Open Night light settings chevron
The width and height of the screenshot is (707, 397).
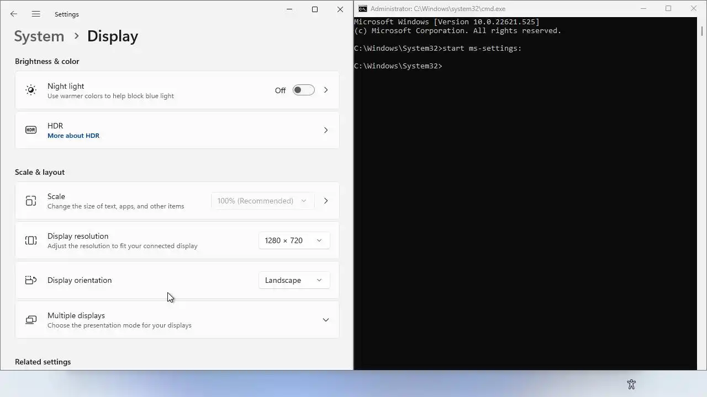click(x=326, y=90)
